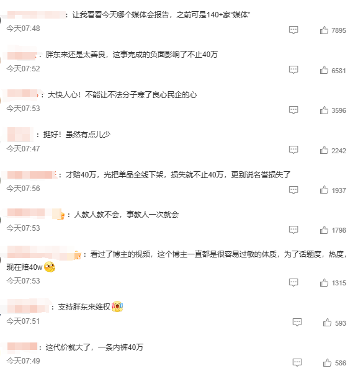Screen dimensions: 363x371
Task: Reply to the 人教人教不会 comment
Action: coord(294,230)
